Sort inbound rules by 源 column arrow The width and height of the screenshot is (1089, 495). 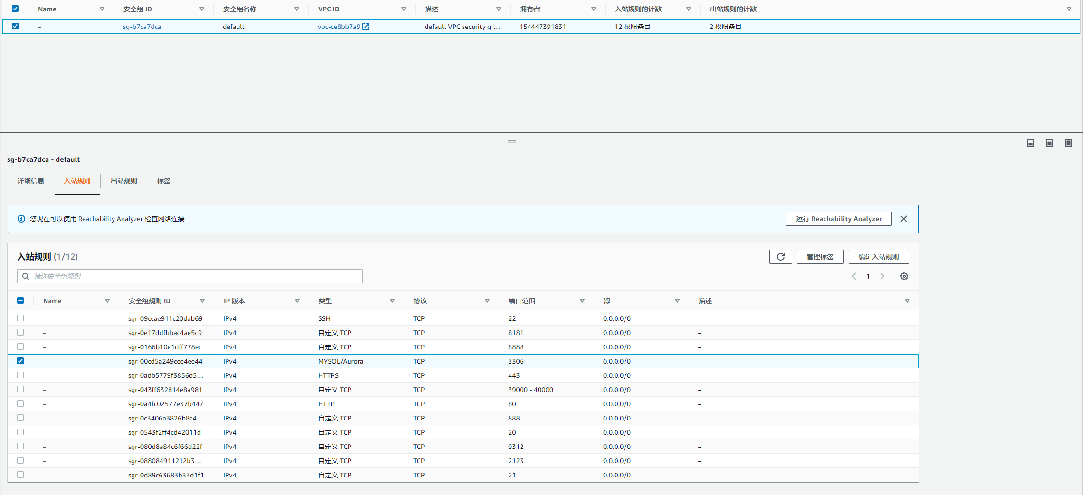click(677, 301)
